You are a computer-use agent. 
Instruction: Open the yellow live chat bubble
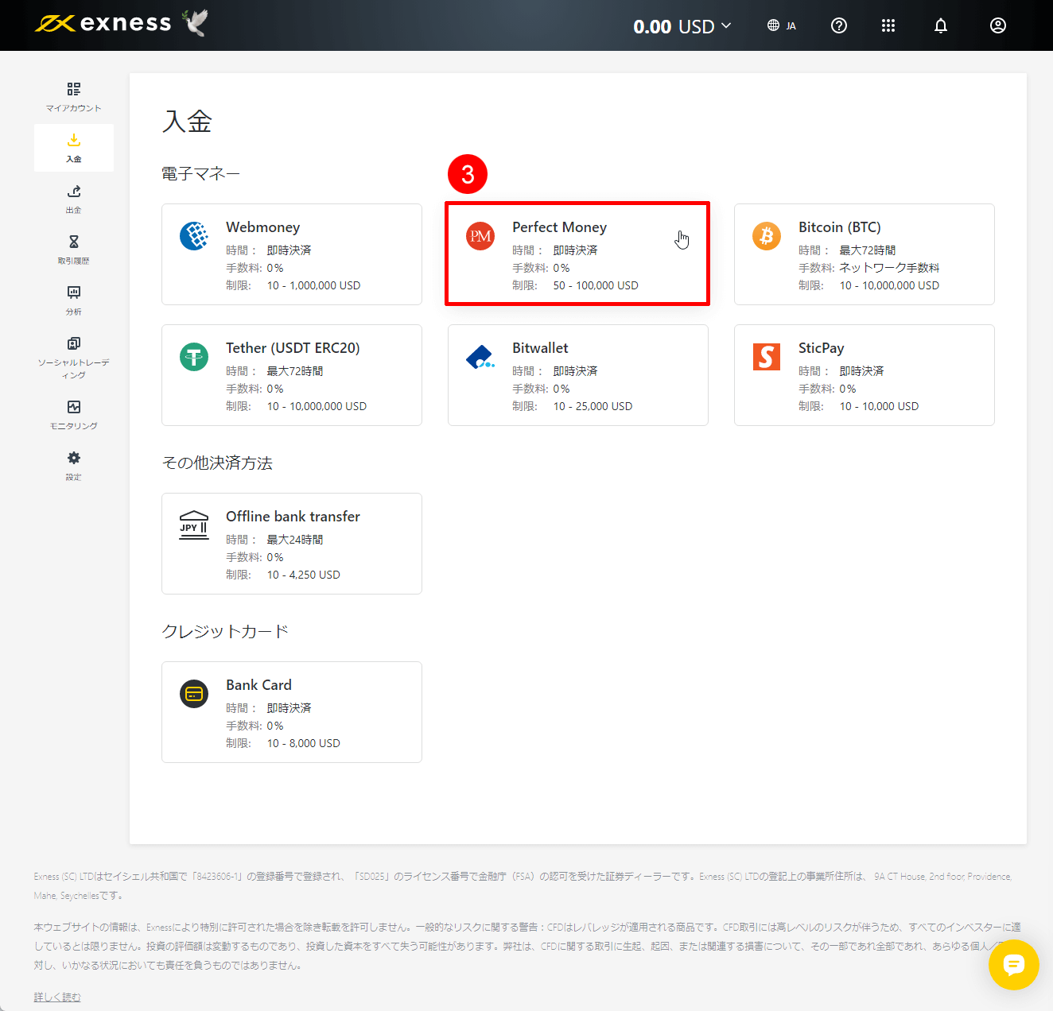point(1013,965)
